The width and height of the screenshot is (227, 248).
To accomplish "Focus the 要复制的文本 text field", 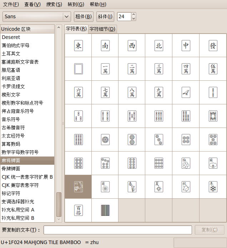I will click(x=118, y=230).
